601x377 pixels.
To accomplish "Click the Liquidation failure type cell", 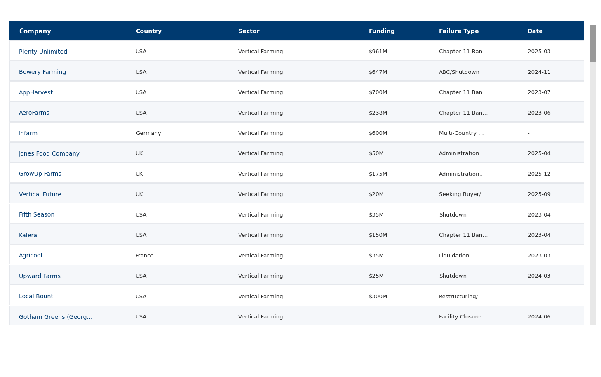I will (454, 256).
